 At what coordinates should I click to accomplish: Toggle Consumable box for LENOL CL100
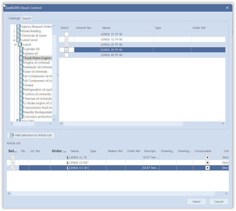[207, 163]
